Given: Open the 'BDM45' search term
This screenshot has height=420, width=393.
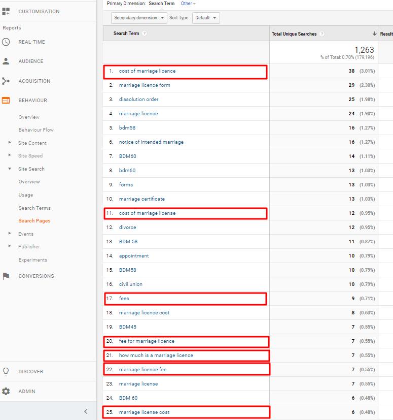Looking at the screenshot, I should click(x=128, y=327).
